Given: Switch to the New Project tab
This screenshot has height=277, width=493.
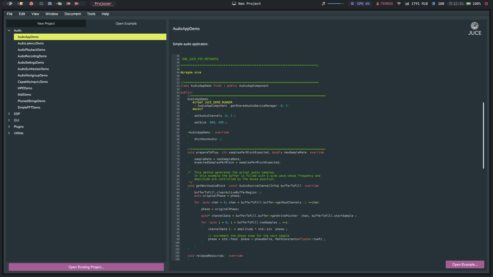Looking at the screenshot, I should (x=46, y=23).
